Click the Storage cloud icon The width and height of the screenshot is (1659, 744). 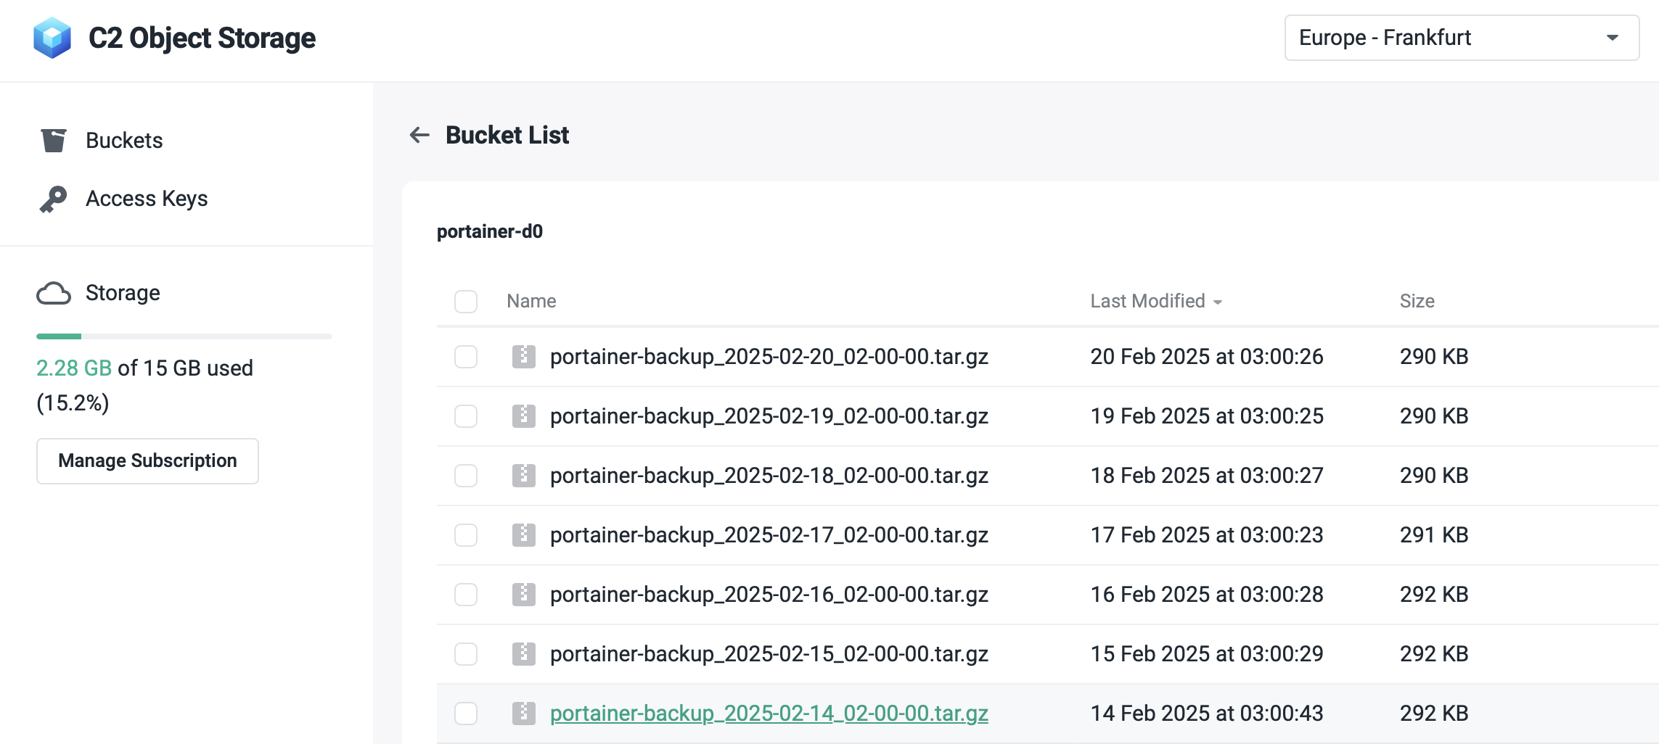pos(54,293)
